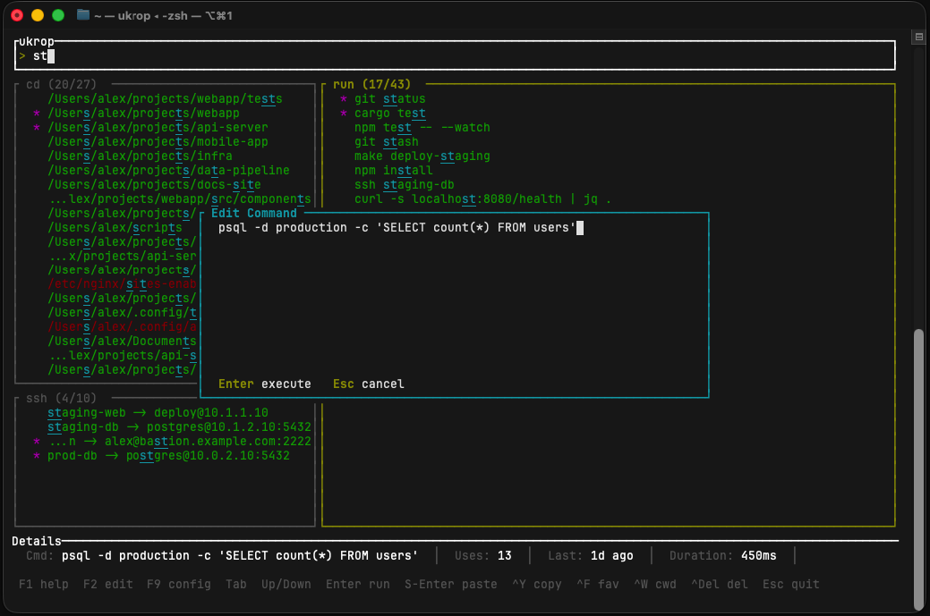Screen dimensions: 930x616
Task: Click '^F fav' shortcut hint
Action: (x=598, y=584)
